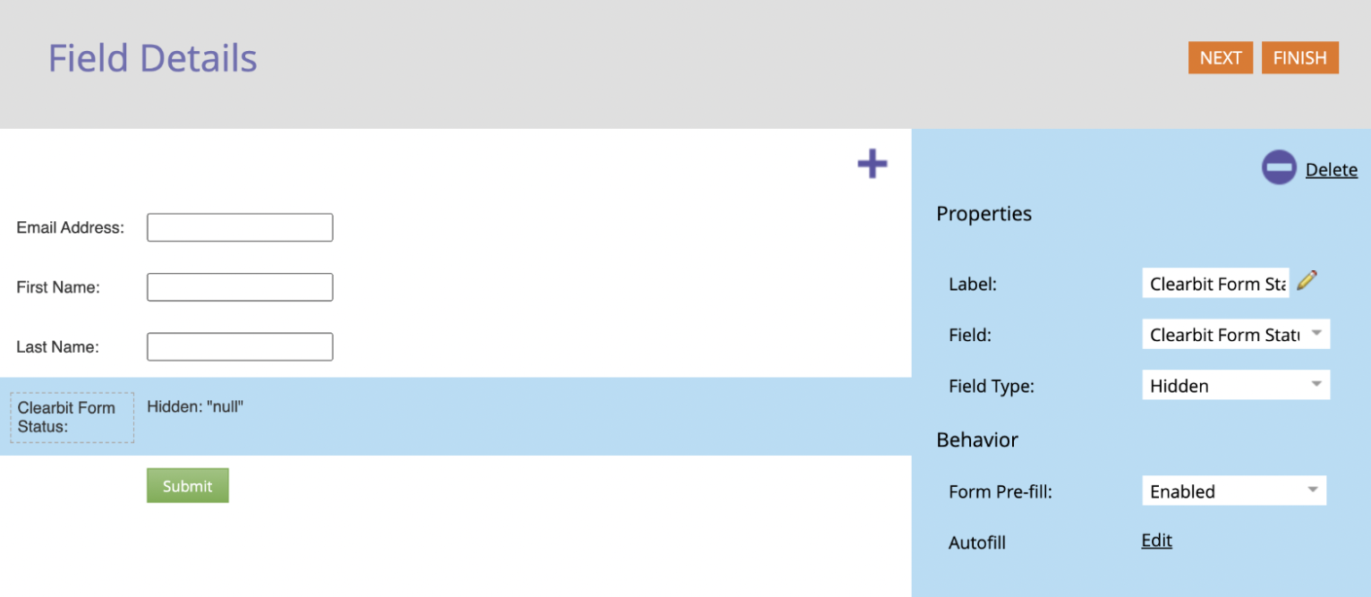The image size is (1371, 597).
Task: Click the Hidden: "null" field value
Action: click(195, 406)
